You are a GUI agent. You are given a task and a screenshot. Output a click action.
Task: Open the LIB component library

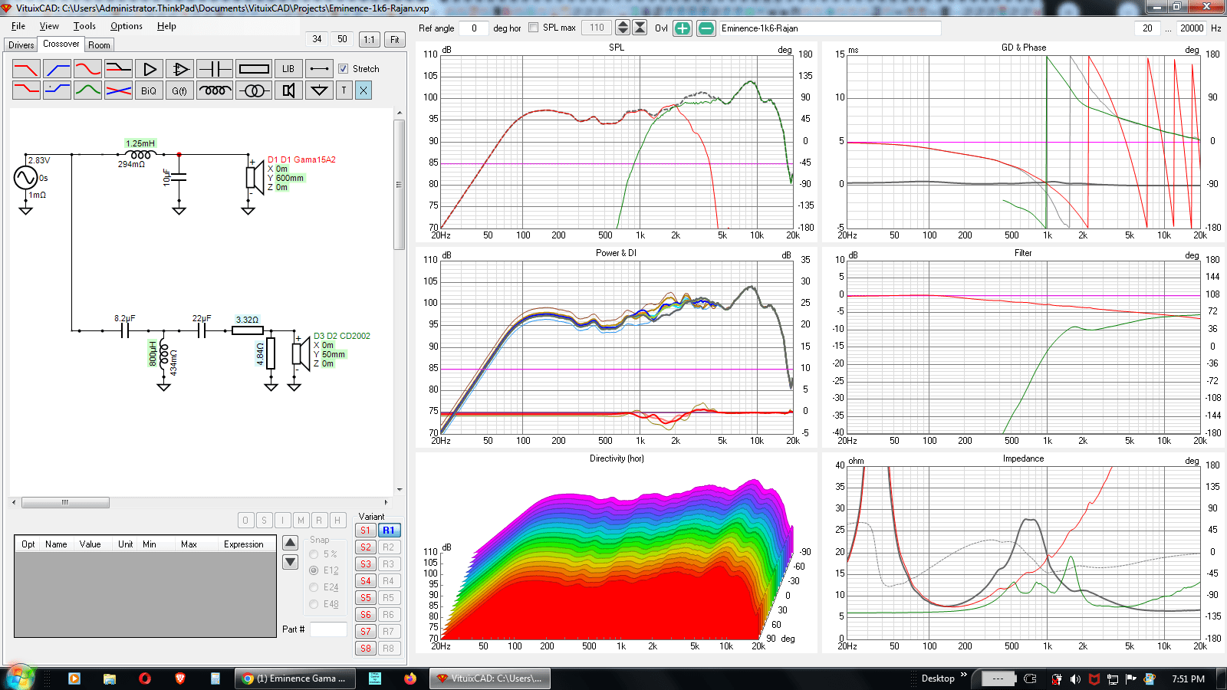pos(288,69)
